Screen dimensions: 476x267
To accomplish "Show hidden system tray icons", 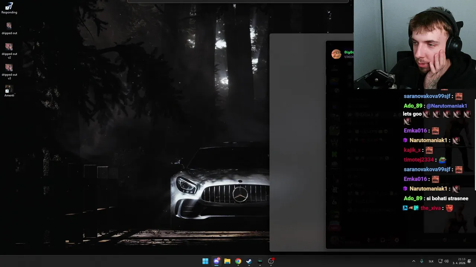I will [x=414, y=261].
